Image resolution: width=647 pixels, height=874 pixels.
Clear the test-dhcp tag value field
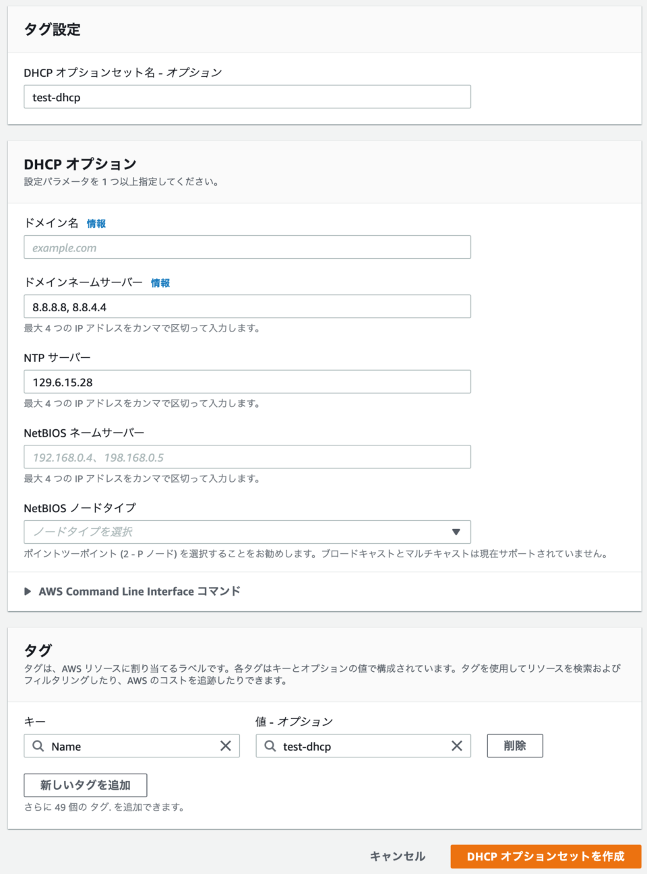pyautogui.click(x=457, y=746)
